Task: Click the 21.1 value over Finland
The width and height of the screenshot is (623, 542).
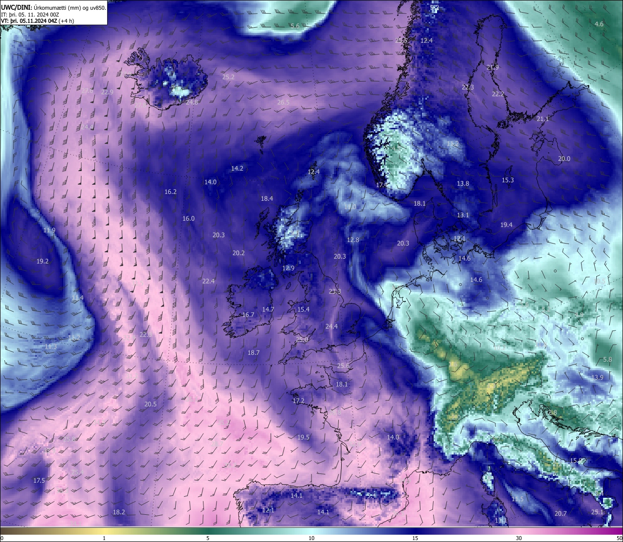Action: [x=543, y=119]
